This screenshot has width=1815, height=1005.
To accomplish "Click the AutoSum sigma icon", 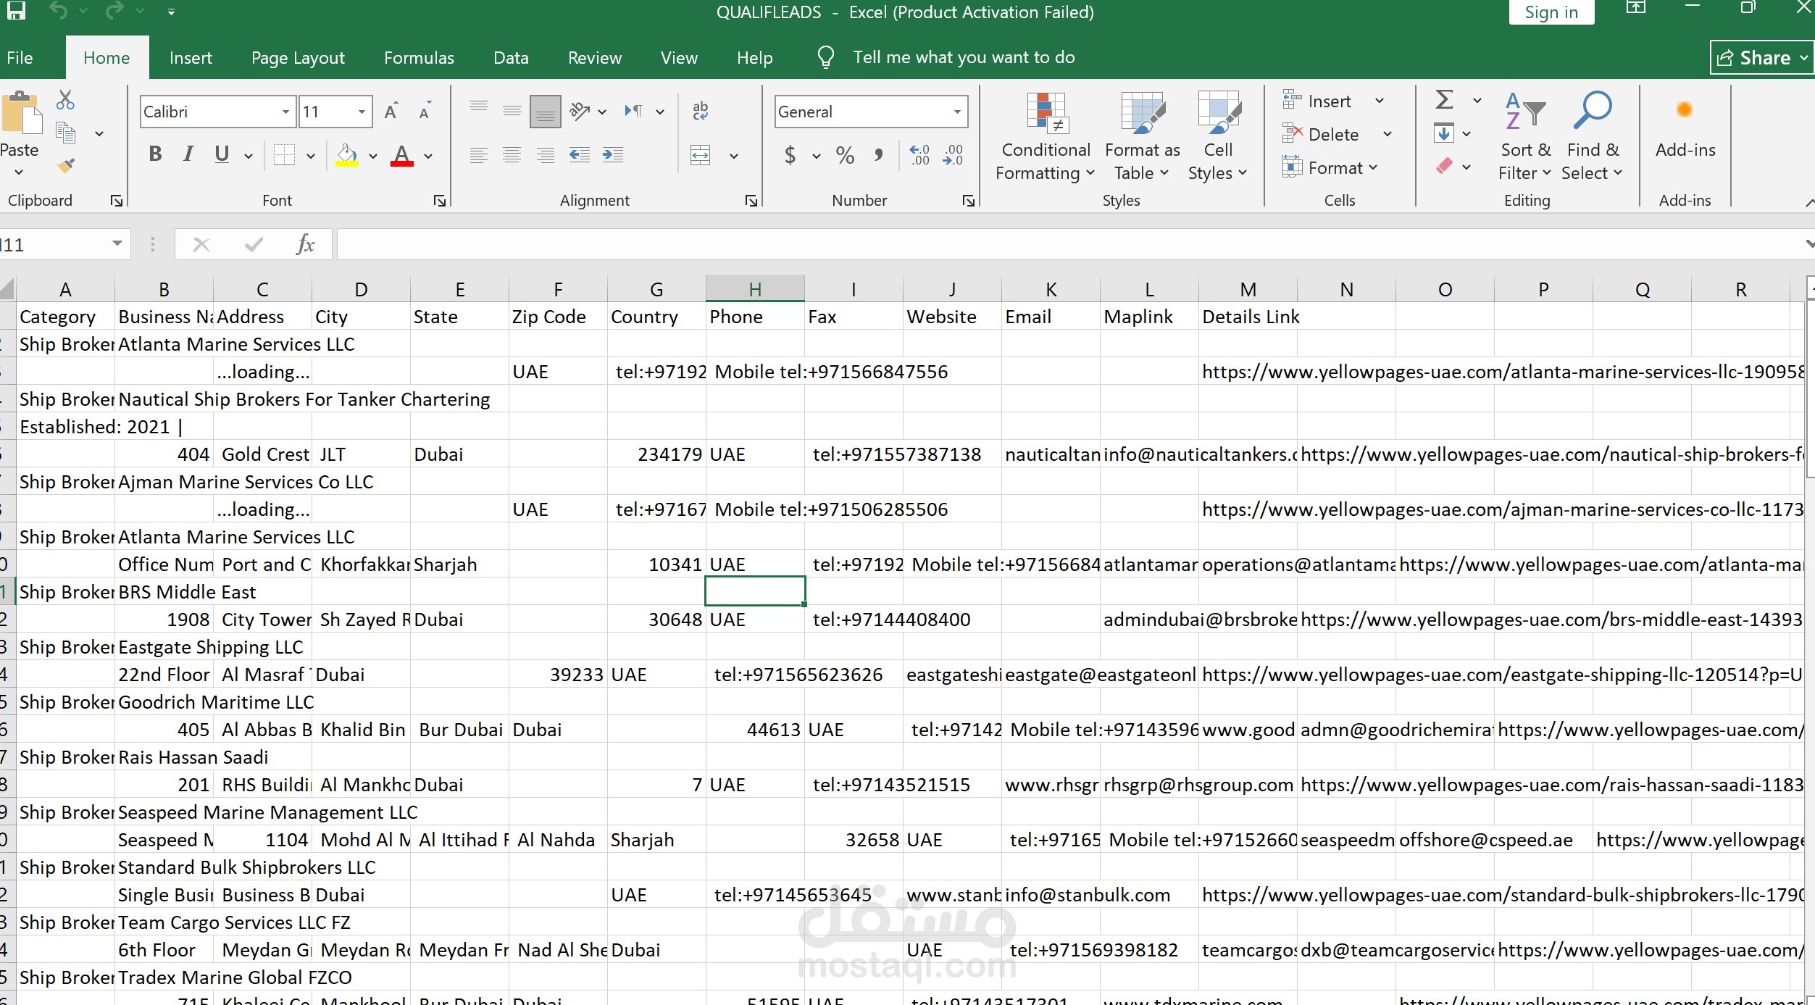I will point(1444,100).
